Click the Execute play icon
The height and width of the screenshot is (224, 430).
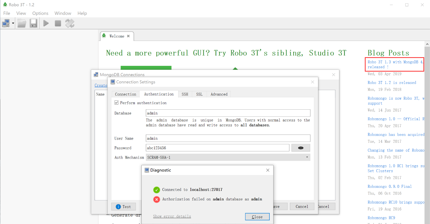[46, 23]
